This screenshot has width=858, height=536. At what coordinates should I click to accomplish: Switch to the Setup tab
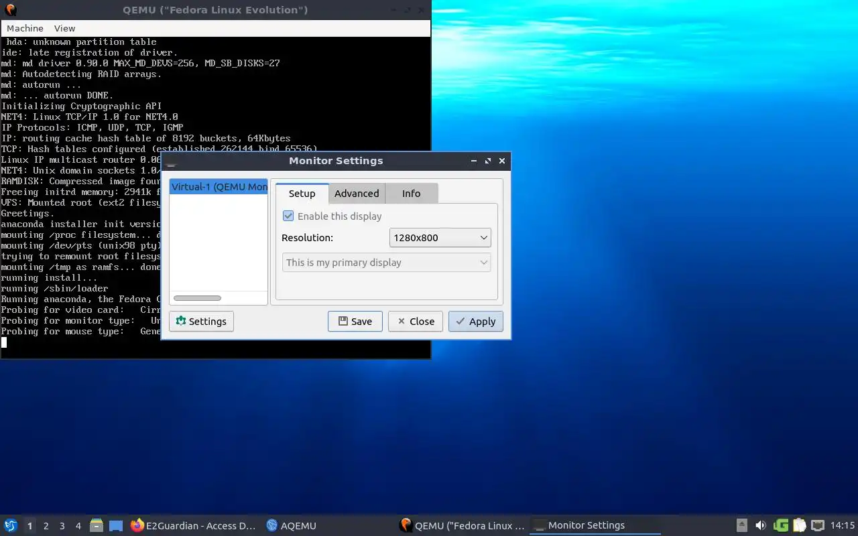click(302, 193)
